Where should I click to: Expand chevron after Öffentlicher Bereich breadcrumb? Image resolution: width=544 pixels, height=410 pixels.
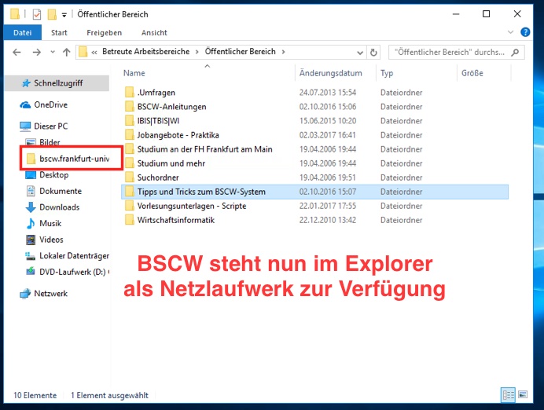pyautogui.click(x=284, y=52)
